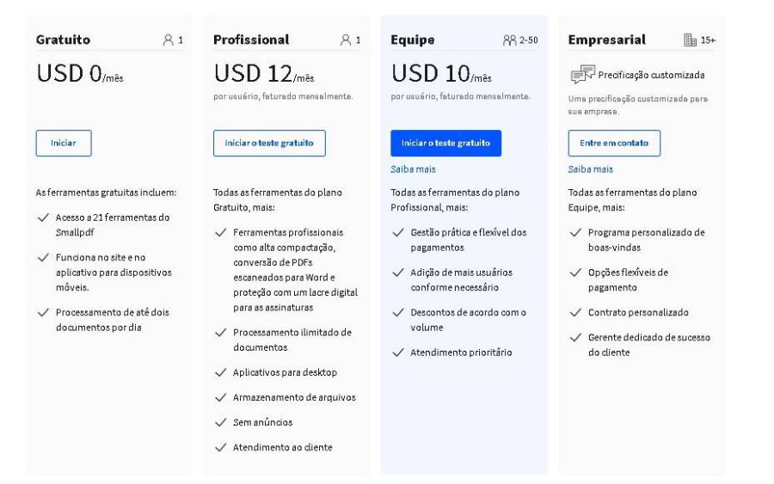The height and width of the screenshot is (484, 774).
Task: Open Saiba mais link under Equipe plan
Action: click(x=413, y=169)
